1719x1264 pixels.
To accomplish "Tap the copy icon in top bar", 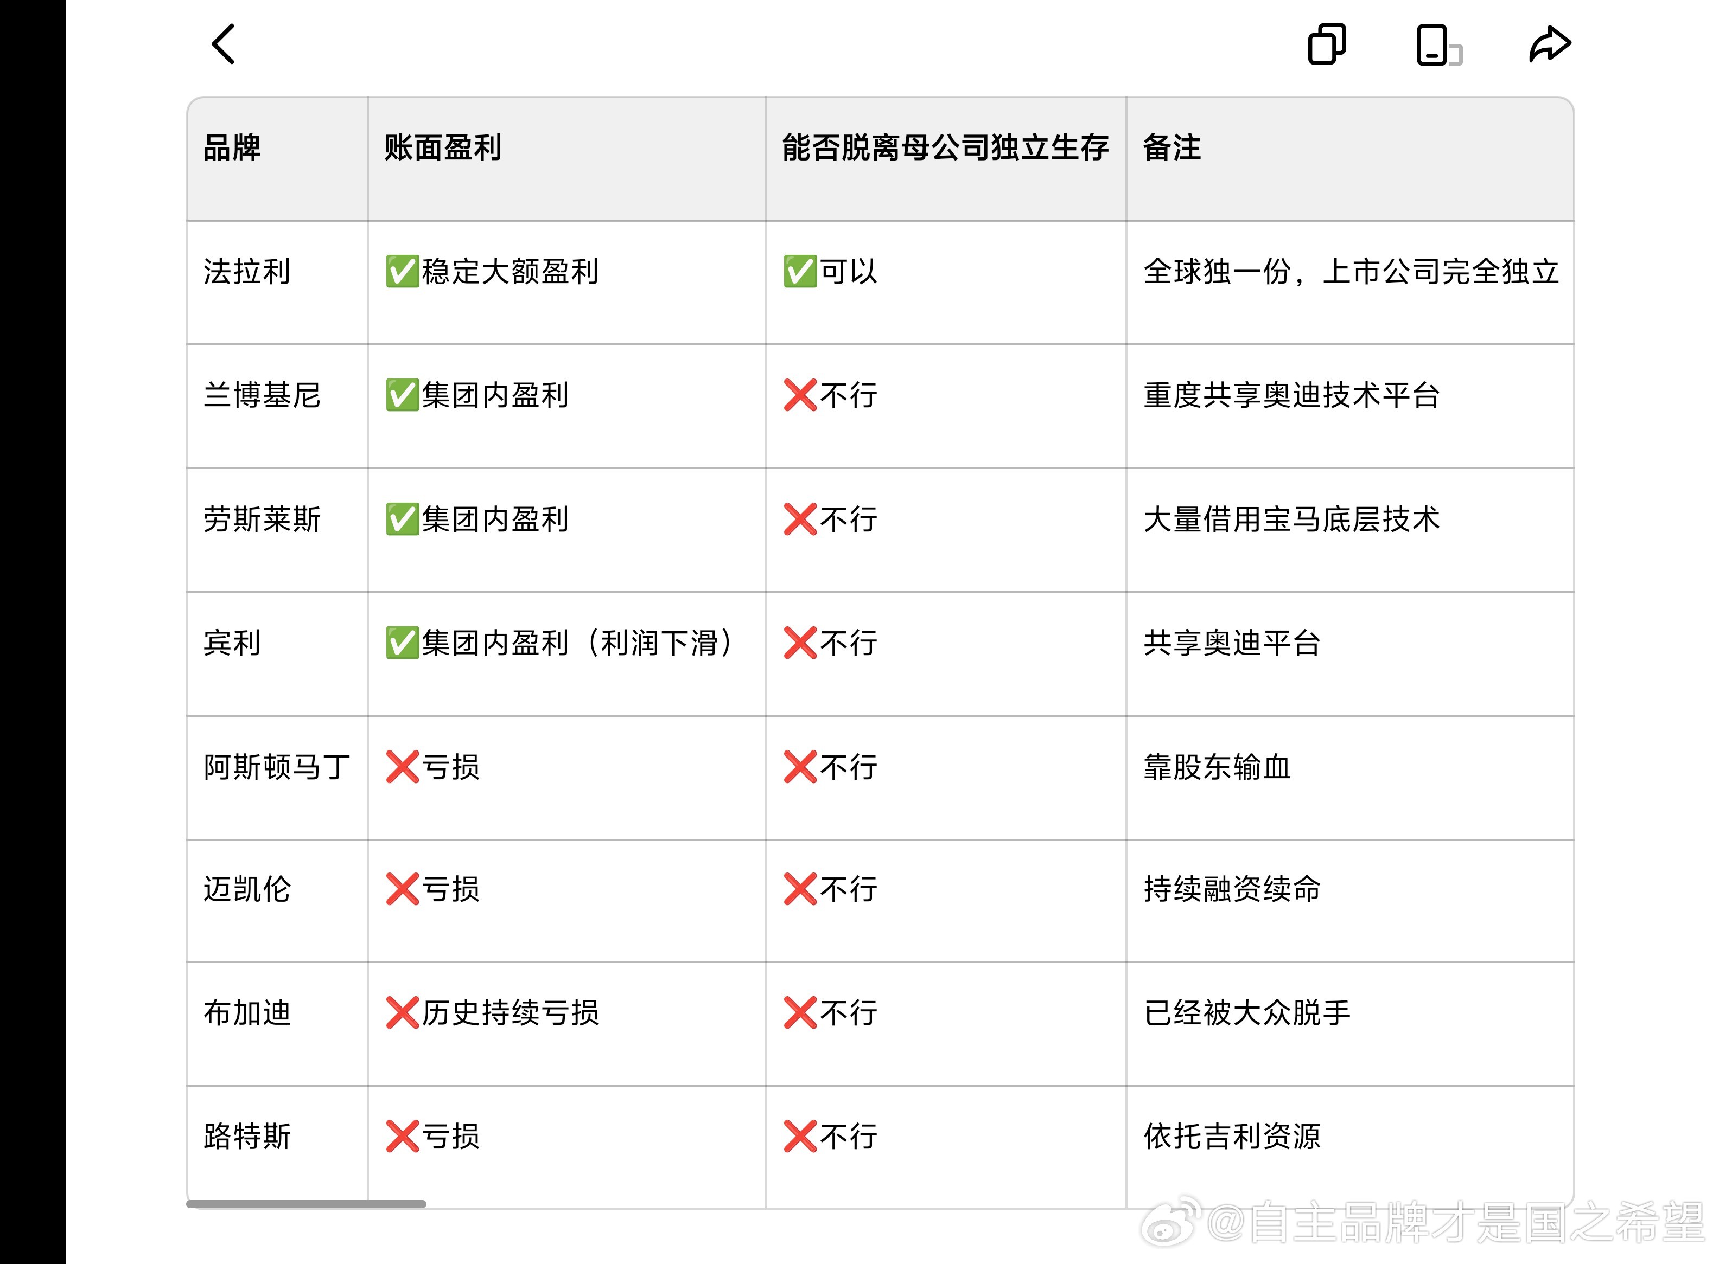I will (1327, 43).
